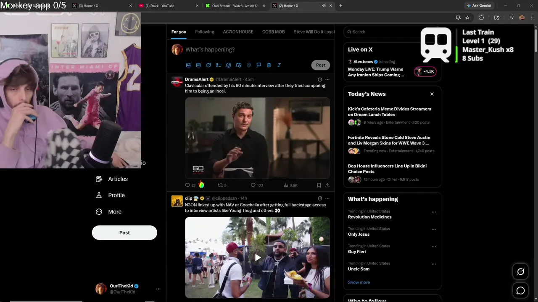
Task: Open the emoji picker in the composer
Action: 229,65
